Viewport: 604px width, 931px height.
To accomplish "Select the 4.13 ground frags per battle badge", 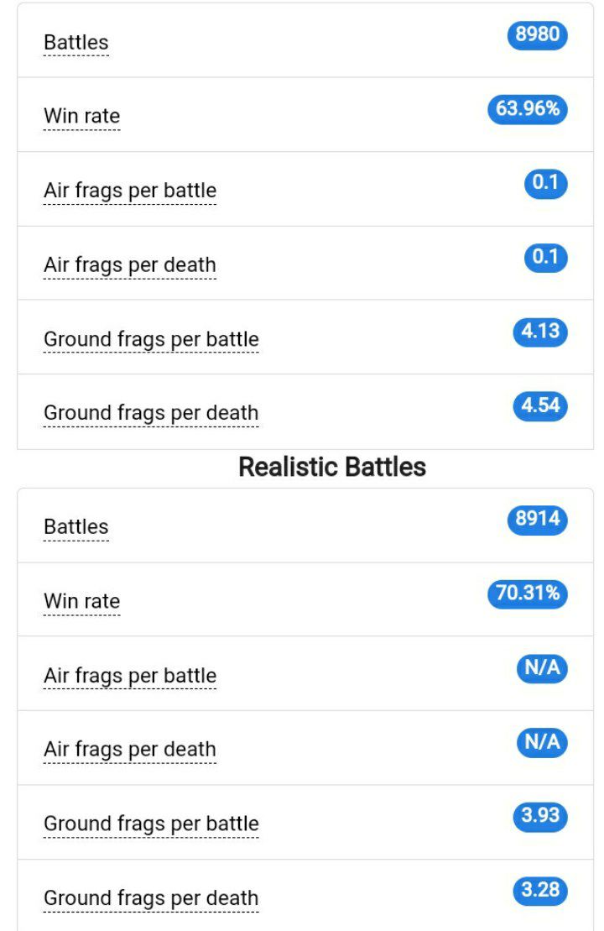I will 540,332.
